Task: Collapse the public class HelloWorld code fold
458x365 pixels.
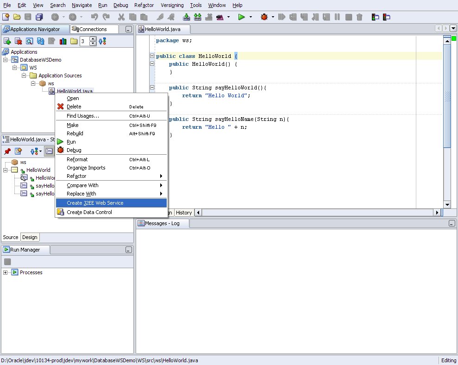Action: [x=152, y=56]
